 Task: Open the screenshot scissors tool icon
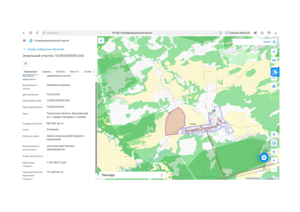coord(255,33)
